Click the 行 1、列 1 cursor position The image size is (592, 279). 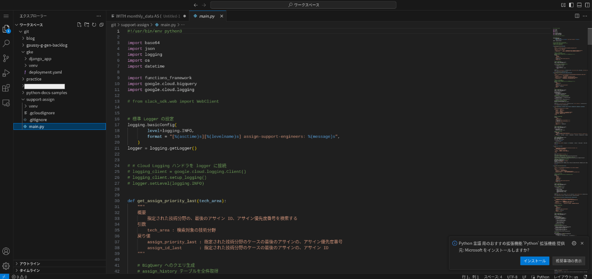click(470, 277)
